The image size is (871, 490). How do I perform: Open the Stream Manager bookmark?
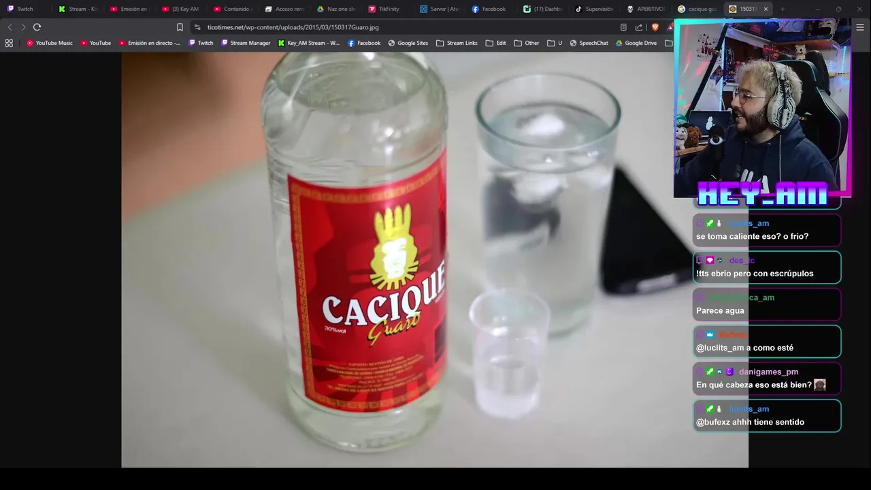pyautogui.click(x=246, y=43)
